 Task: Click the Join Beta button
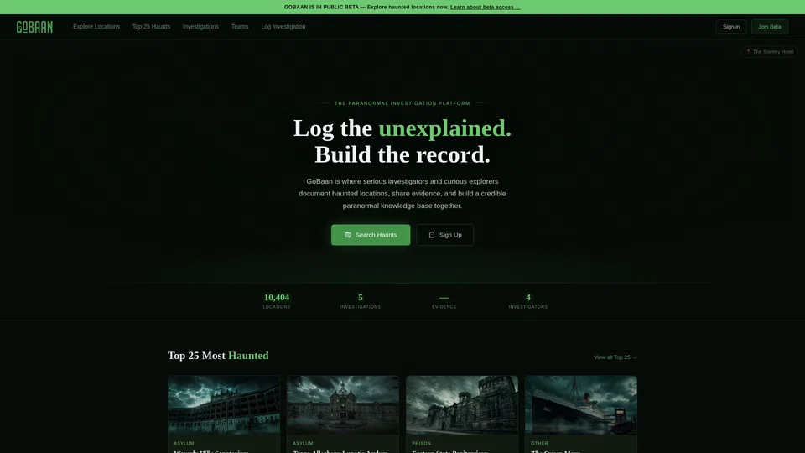pyautogui.click(x=769, y=27)
